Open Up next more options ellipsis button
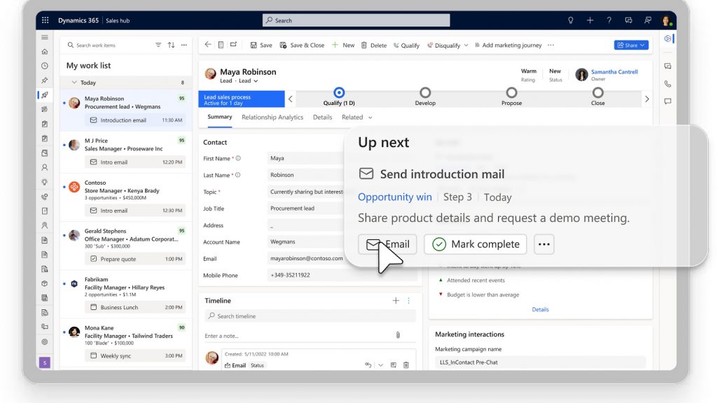The image size is (727, 403). click(x=544, y=244)
